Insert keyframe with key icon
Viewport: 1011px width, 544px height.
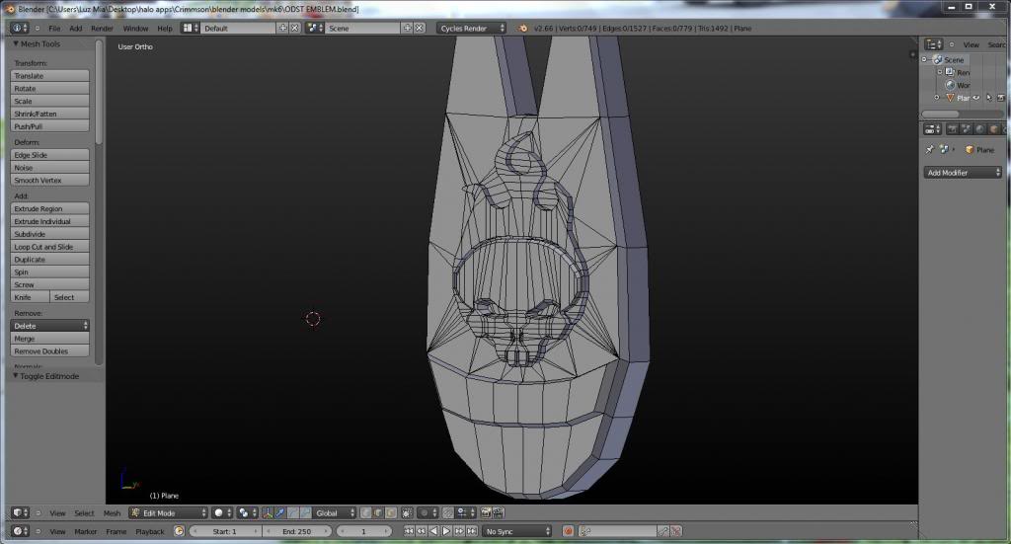coord(663,531)
